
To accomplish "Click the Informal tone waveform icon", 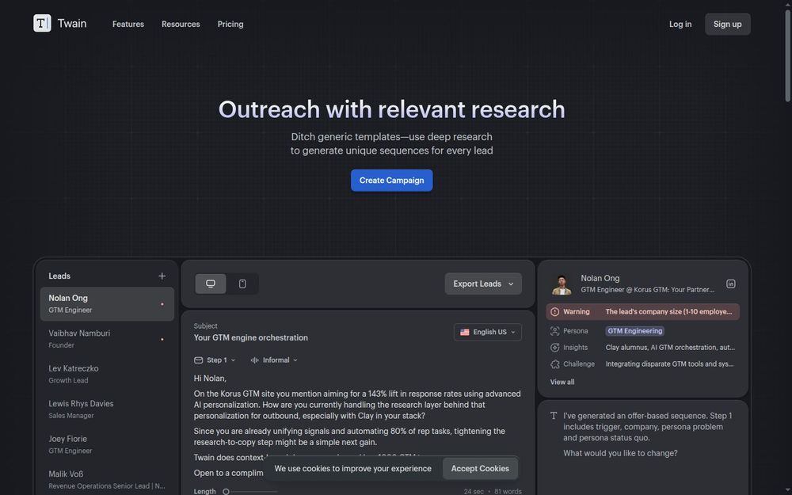I will tap(254, 360).
